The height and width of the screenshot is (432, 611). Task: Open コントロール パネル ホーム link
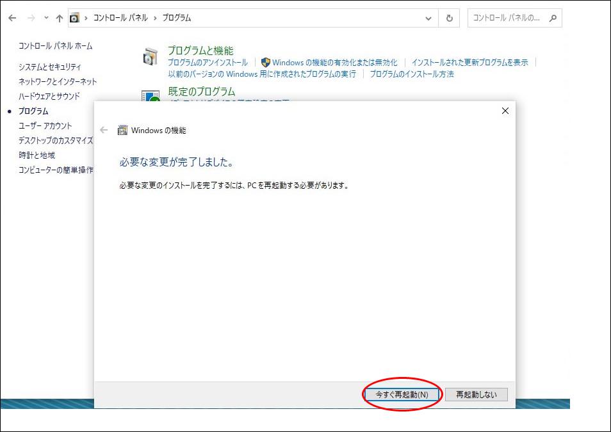pos(55,46)
